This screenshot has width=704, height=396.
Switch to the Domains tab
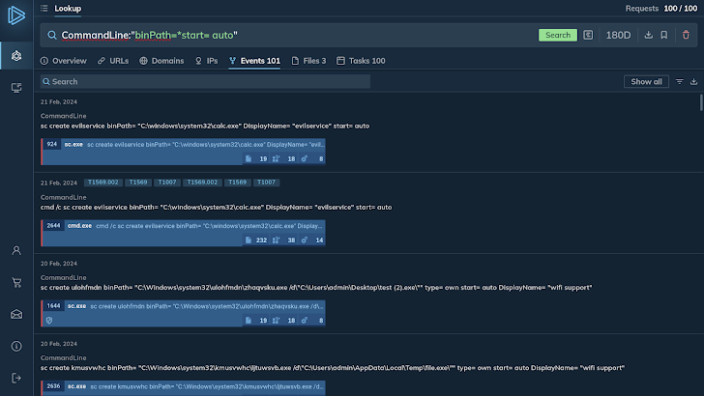[x=161, y=61]
